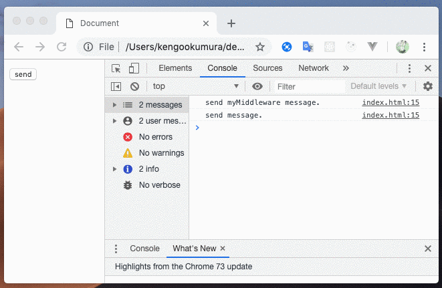Open the Chrome profile avatar
The height and width of the screenshot is (288, 442).
click(403, 47)
